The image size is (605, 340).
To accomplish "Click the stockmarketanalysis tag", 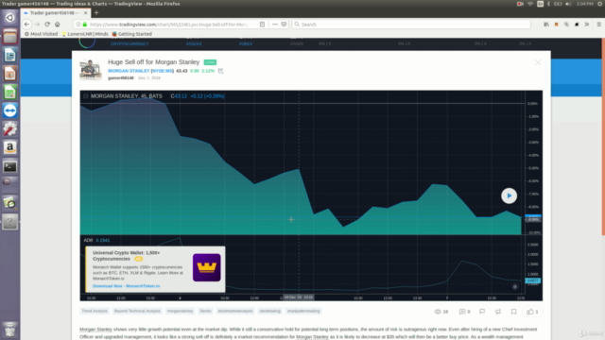I will 235,311.
